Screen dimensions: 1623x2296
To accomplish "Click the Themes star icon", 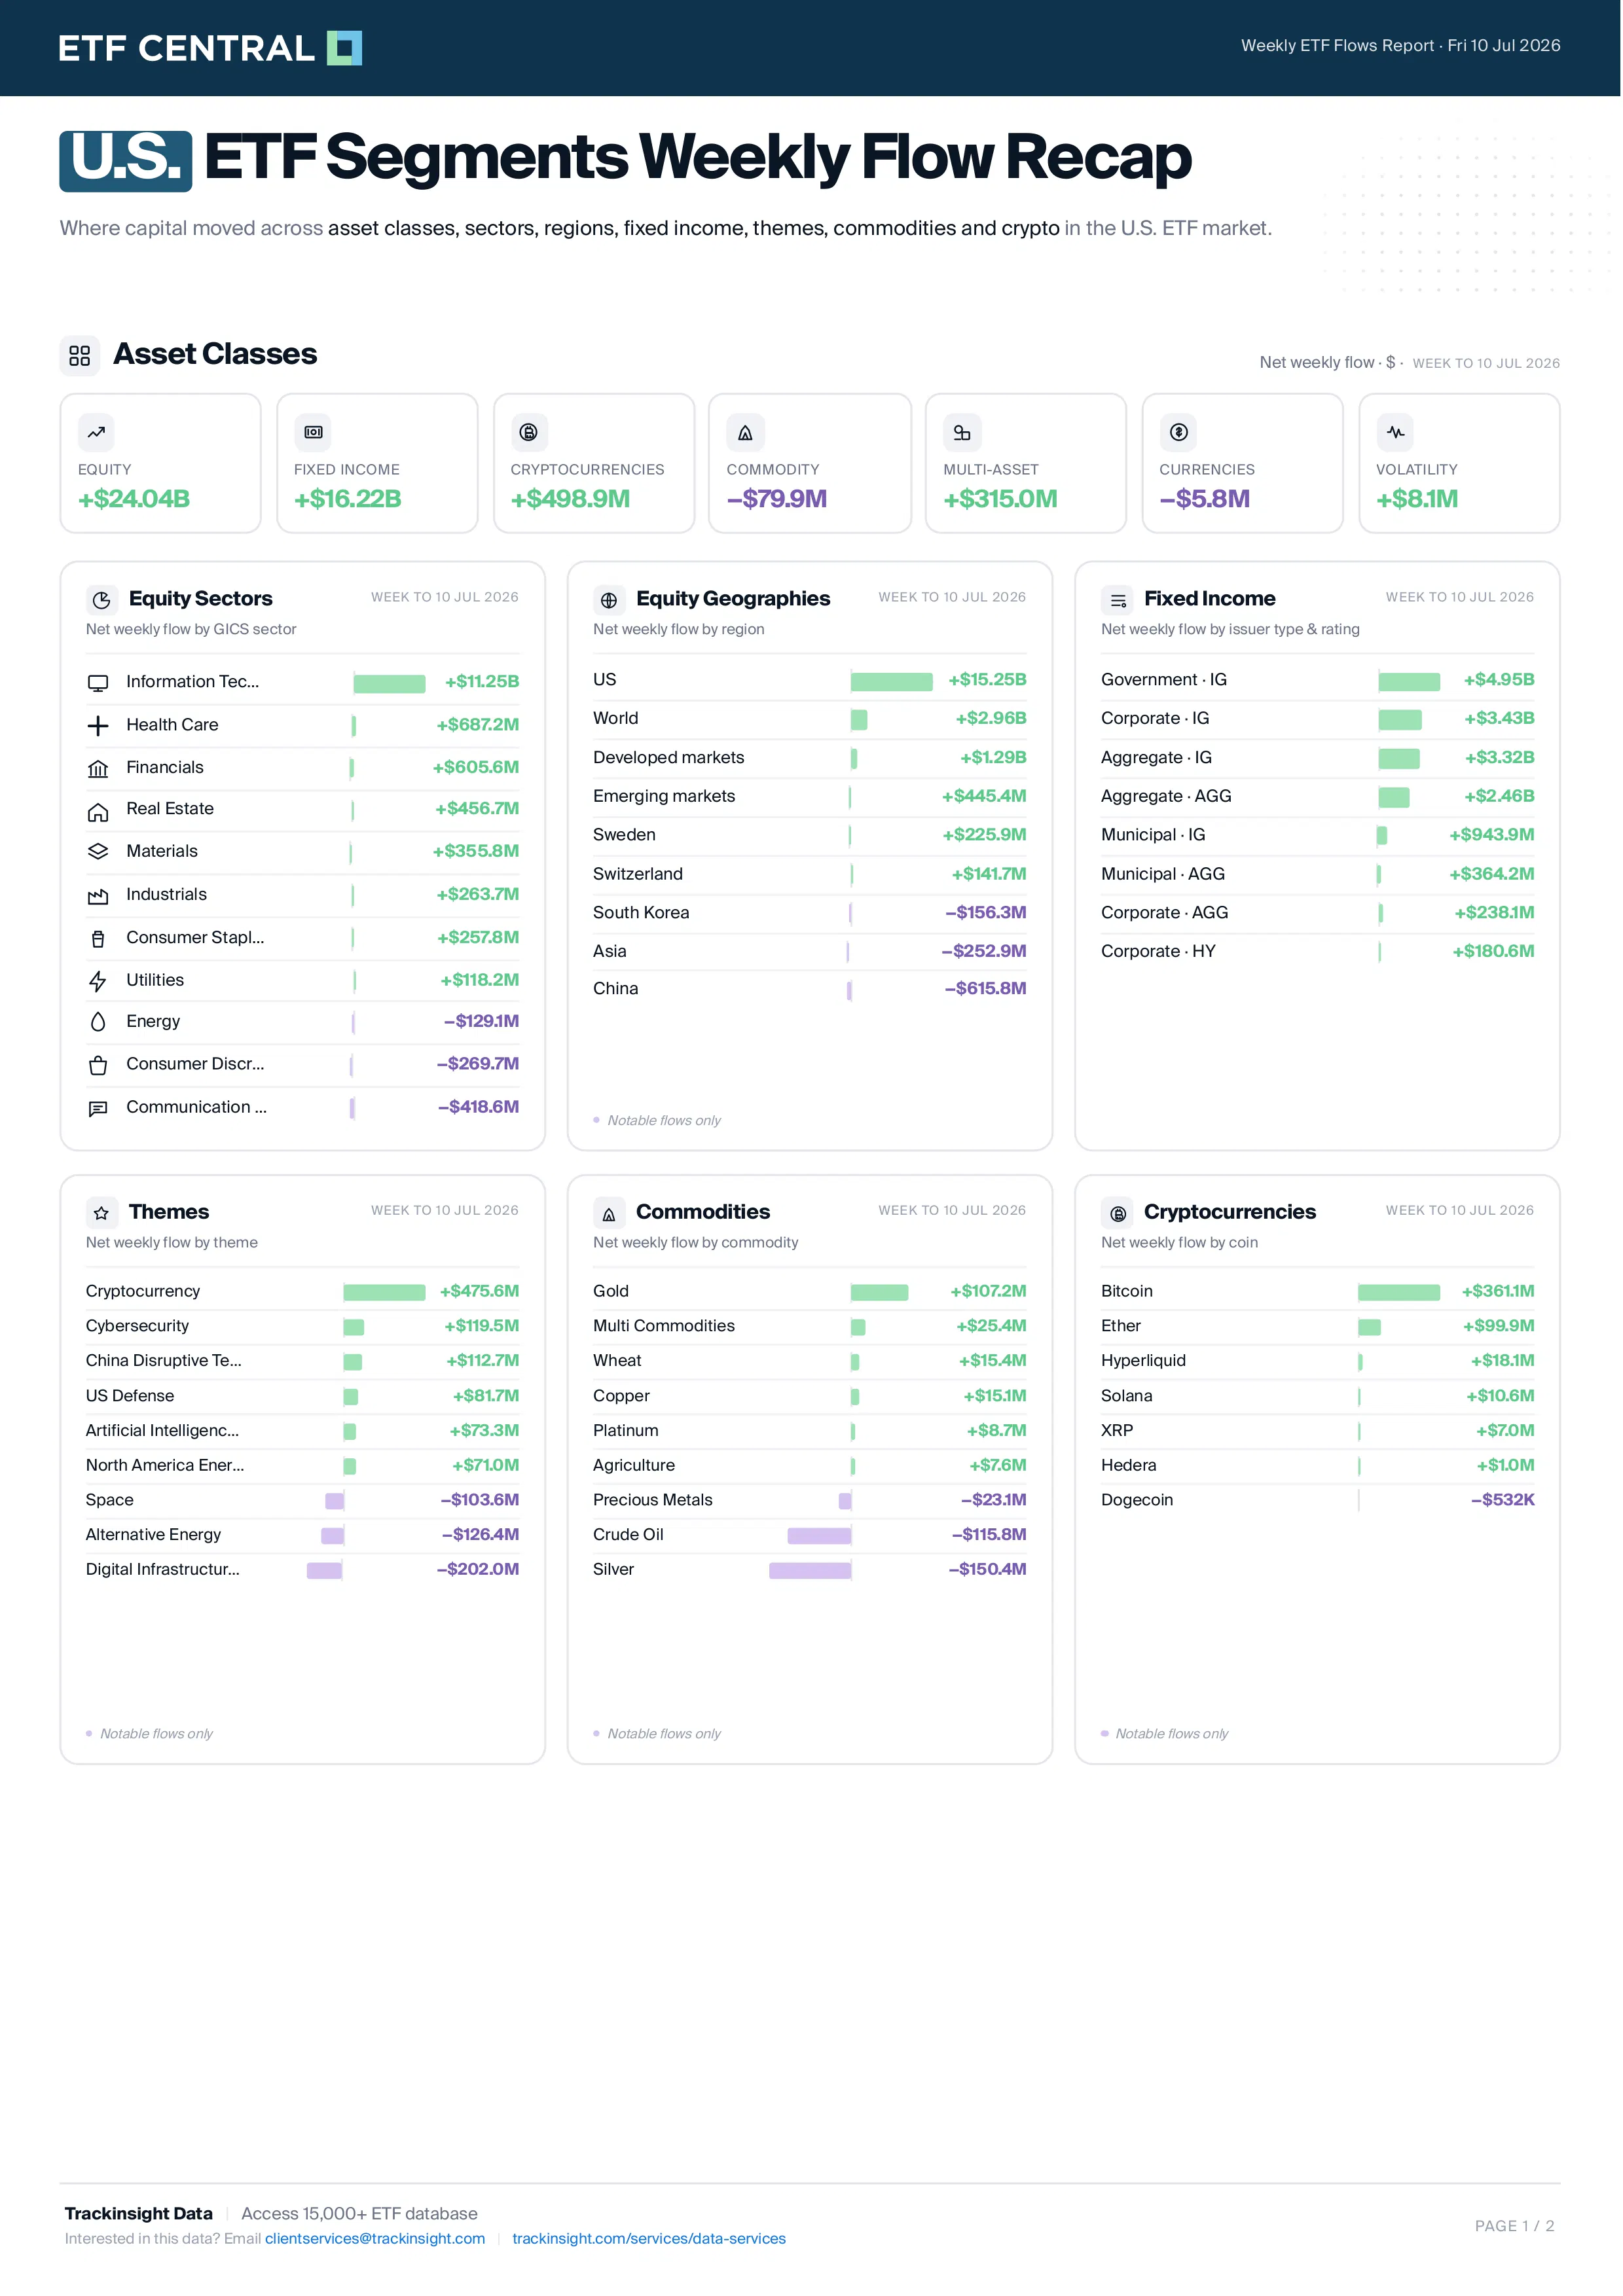I will [102, 1212].
